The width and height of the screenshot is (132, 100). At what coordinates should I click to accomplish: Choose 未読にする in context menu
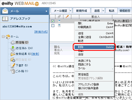95,61
